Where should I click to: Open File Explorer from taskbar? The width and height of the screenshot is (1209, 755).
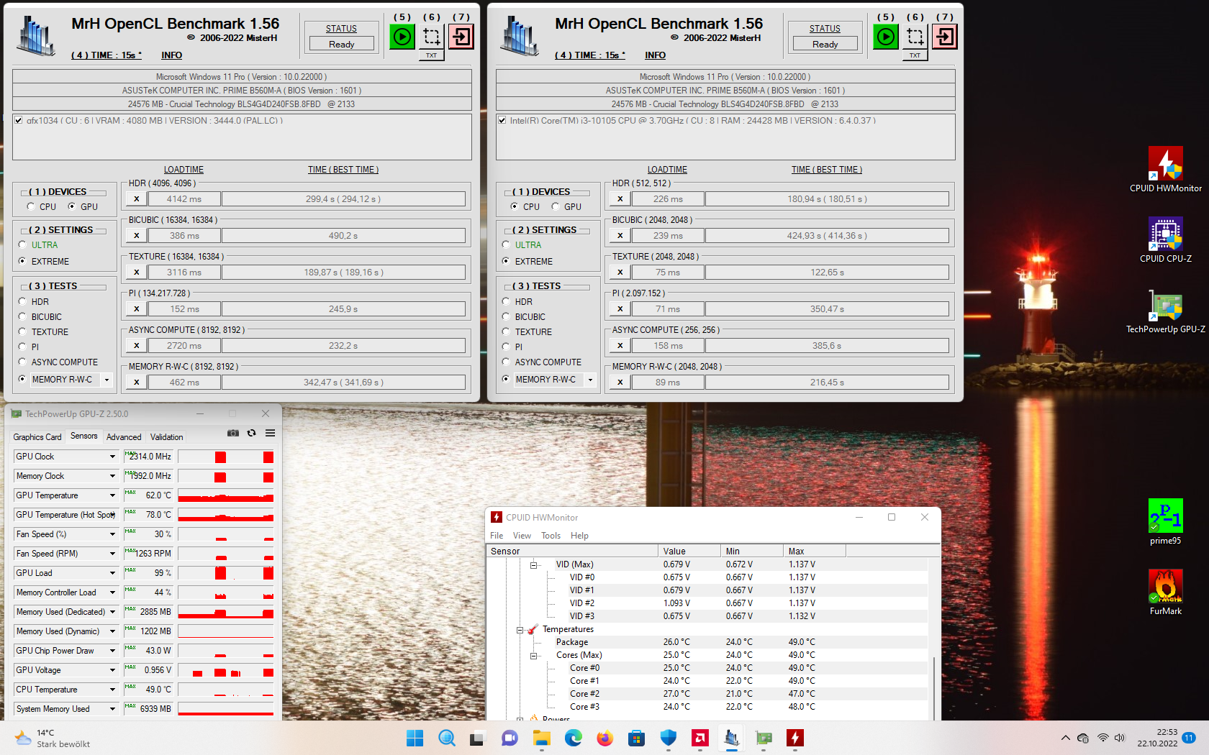click(x=541, y=738)
